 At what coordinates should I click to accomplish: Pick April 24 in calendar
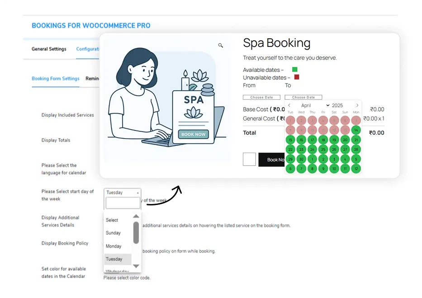[x=312, y=149]
